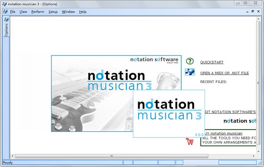Viewport: 264px width, 167px height.
Task: Click the Ready status bar text
Action: tap(7, 163)
